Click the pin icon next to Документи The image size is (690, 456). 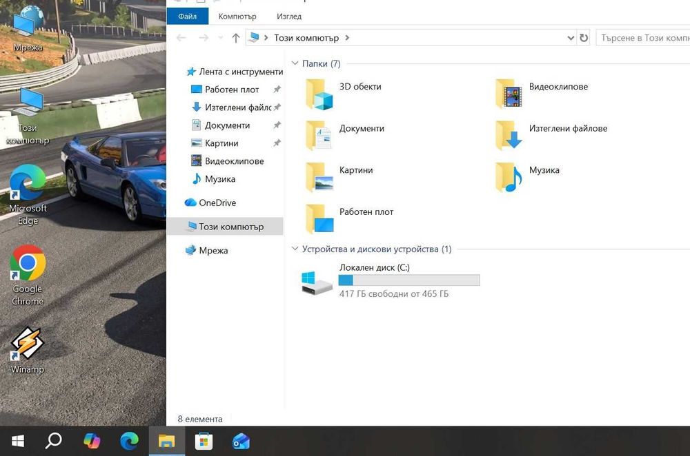(277, 125)
